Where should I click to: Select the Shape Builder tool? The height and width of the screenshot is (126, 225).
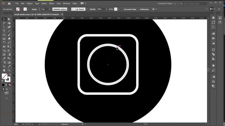coord(4,50)
